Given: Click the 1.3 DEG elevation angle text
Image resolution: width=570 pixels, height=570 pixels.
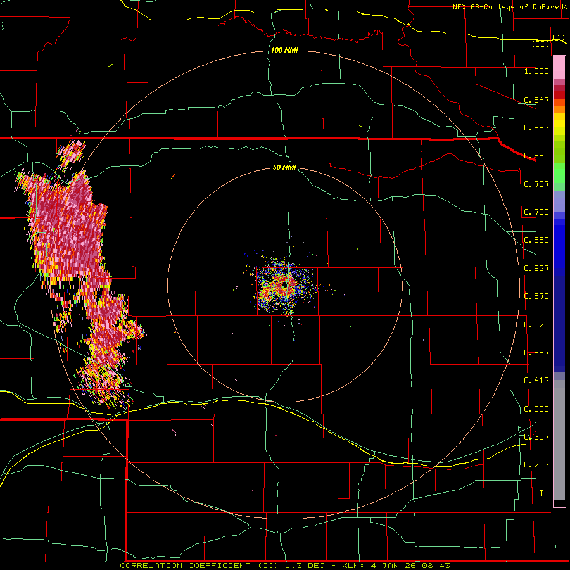Looking at the screenshot, I should (x=304, y=566).
